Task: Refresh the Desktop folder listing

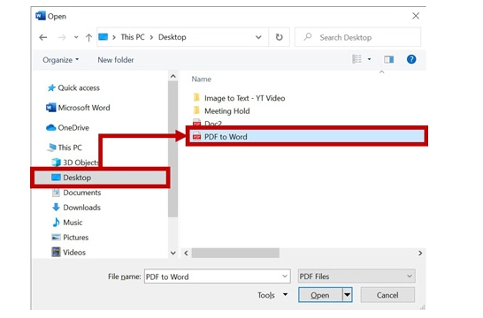Action: (x=279, y=37)
